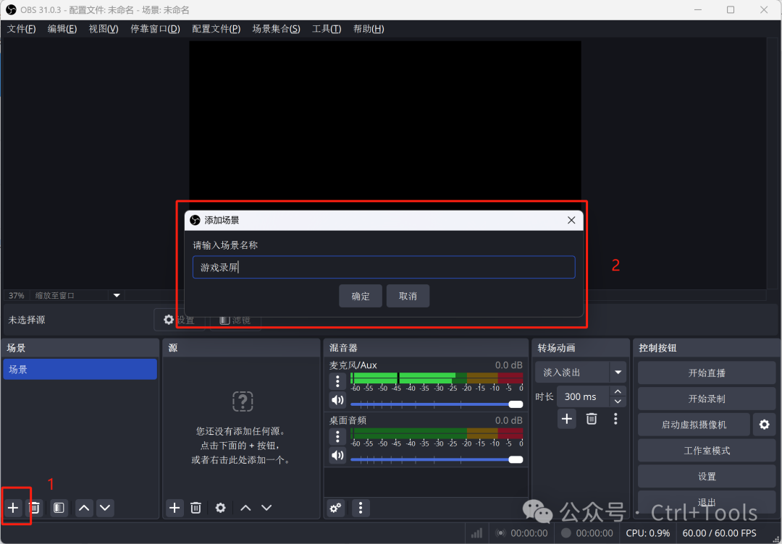The image size is (782, 544).
Task: Click the remove scene trash icon
Action: [34, 508]
